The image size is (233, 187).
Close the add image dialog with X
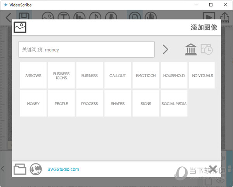tap(213, 168)
